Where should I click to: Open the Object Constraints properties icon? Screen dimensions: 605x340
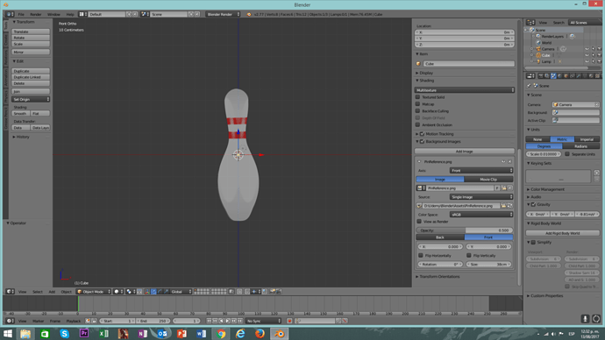pos(572,76)
